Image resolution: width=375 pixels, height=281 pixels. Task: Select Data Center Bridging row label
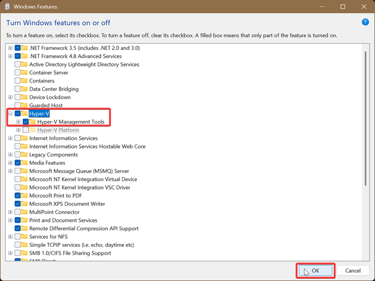(54, 89)
